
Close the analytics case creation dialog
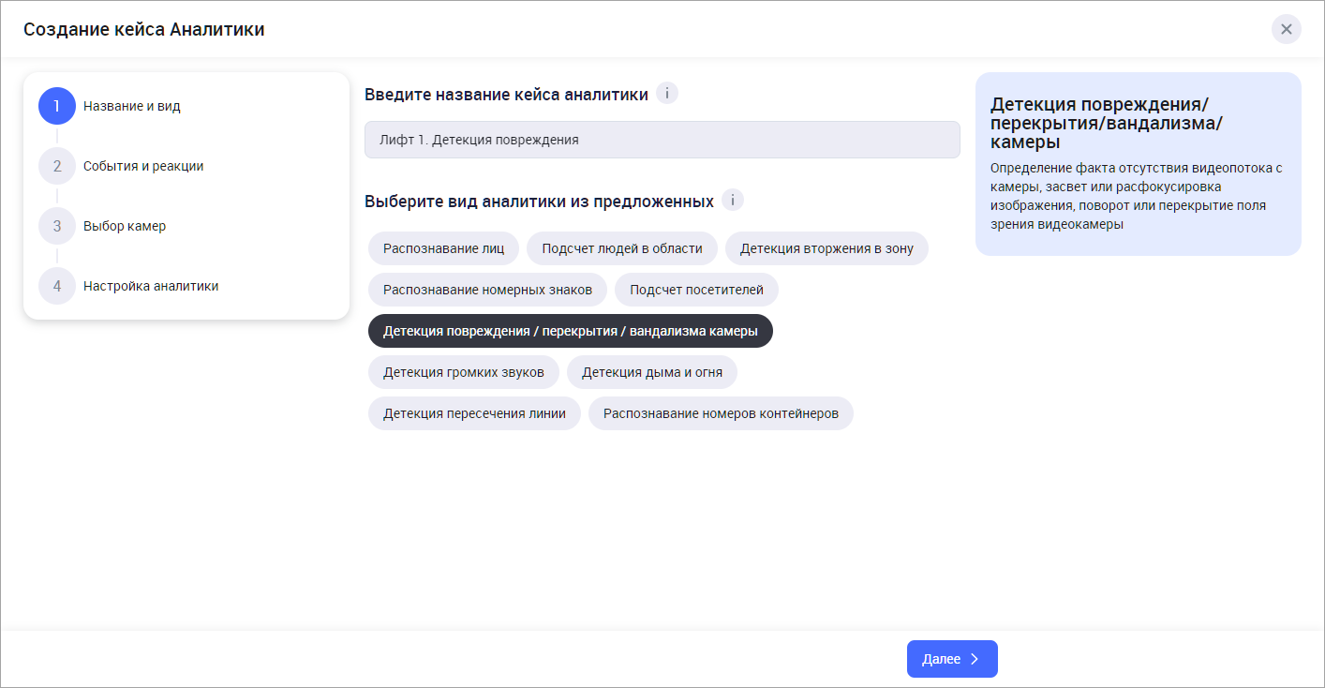point(1286,29)
